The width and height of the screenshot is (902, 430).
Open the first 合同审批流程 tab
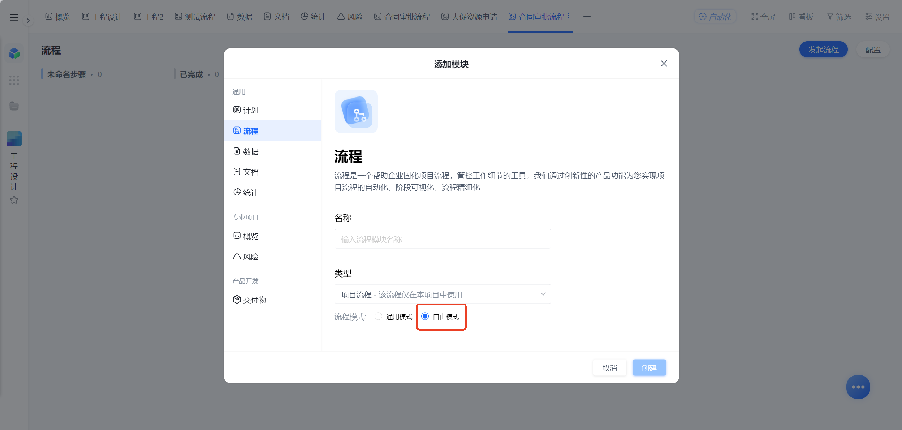click(402, 17)
